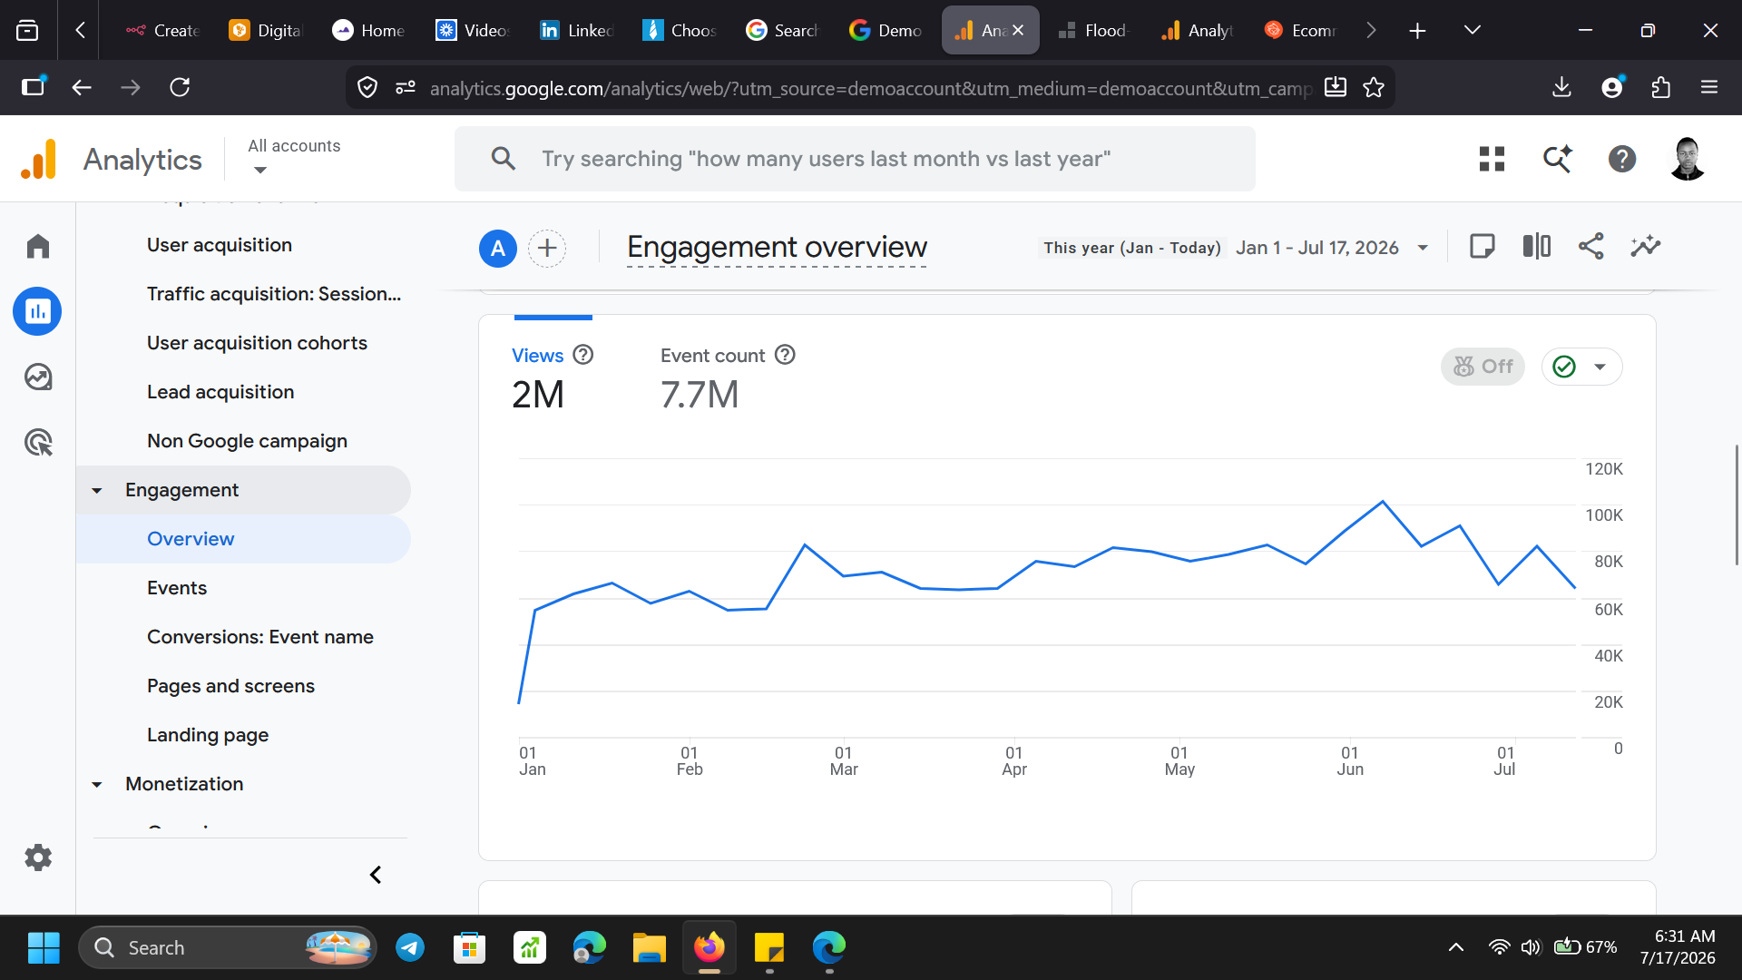Image resolution: width=1742 pixels, height=980 pixels.
Task: Open the Landing page report
Action: (208, 735)
